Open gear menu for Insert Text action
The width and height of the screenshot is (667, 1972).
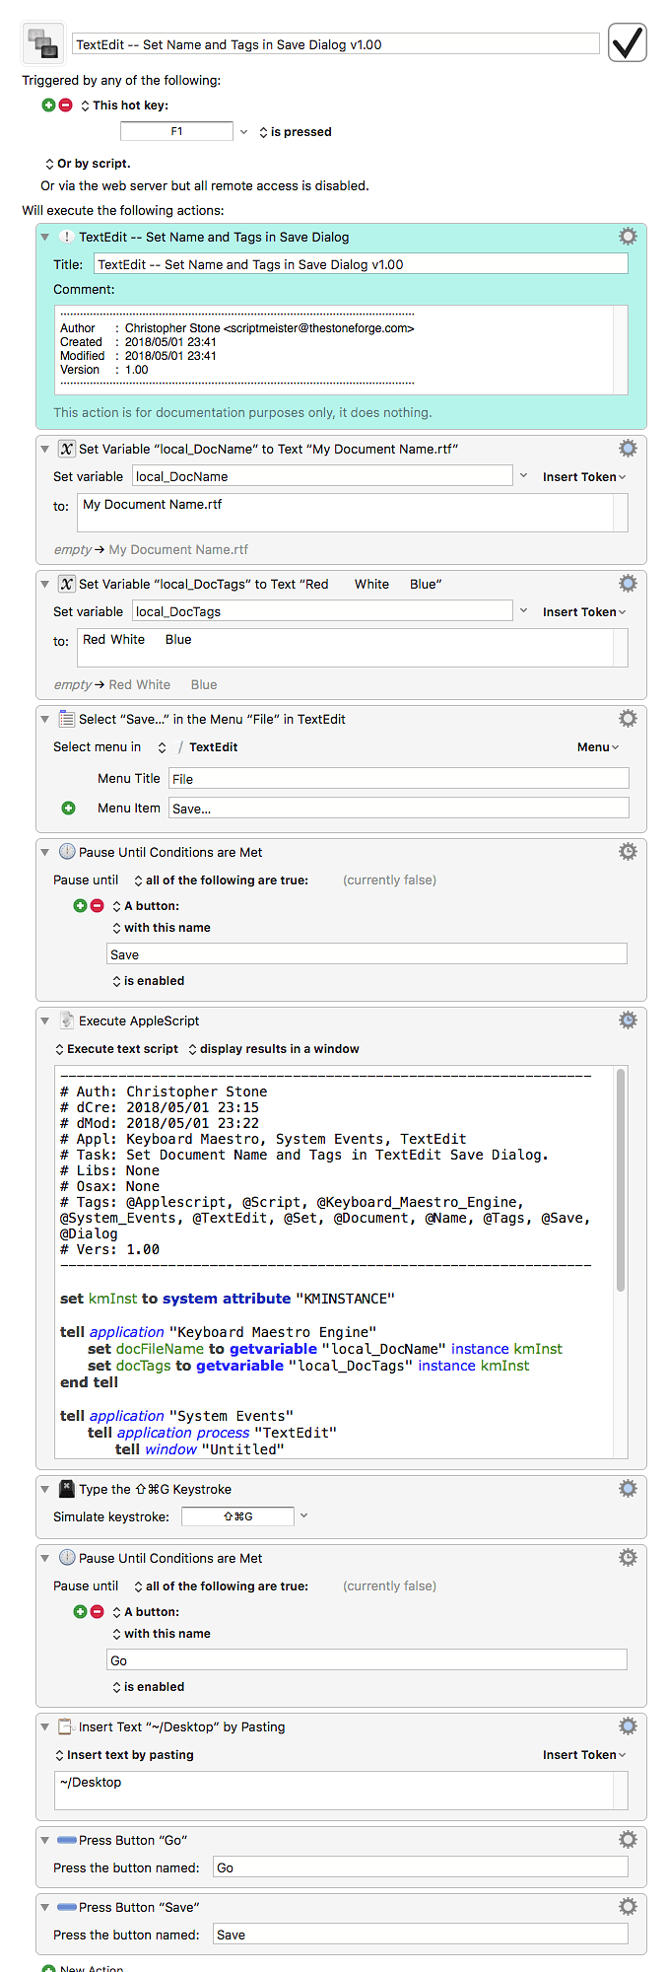click(628, 1726)
